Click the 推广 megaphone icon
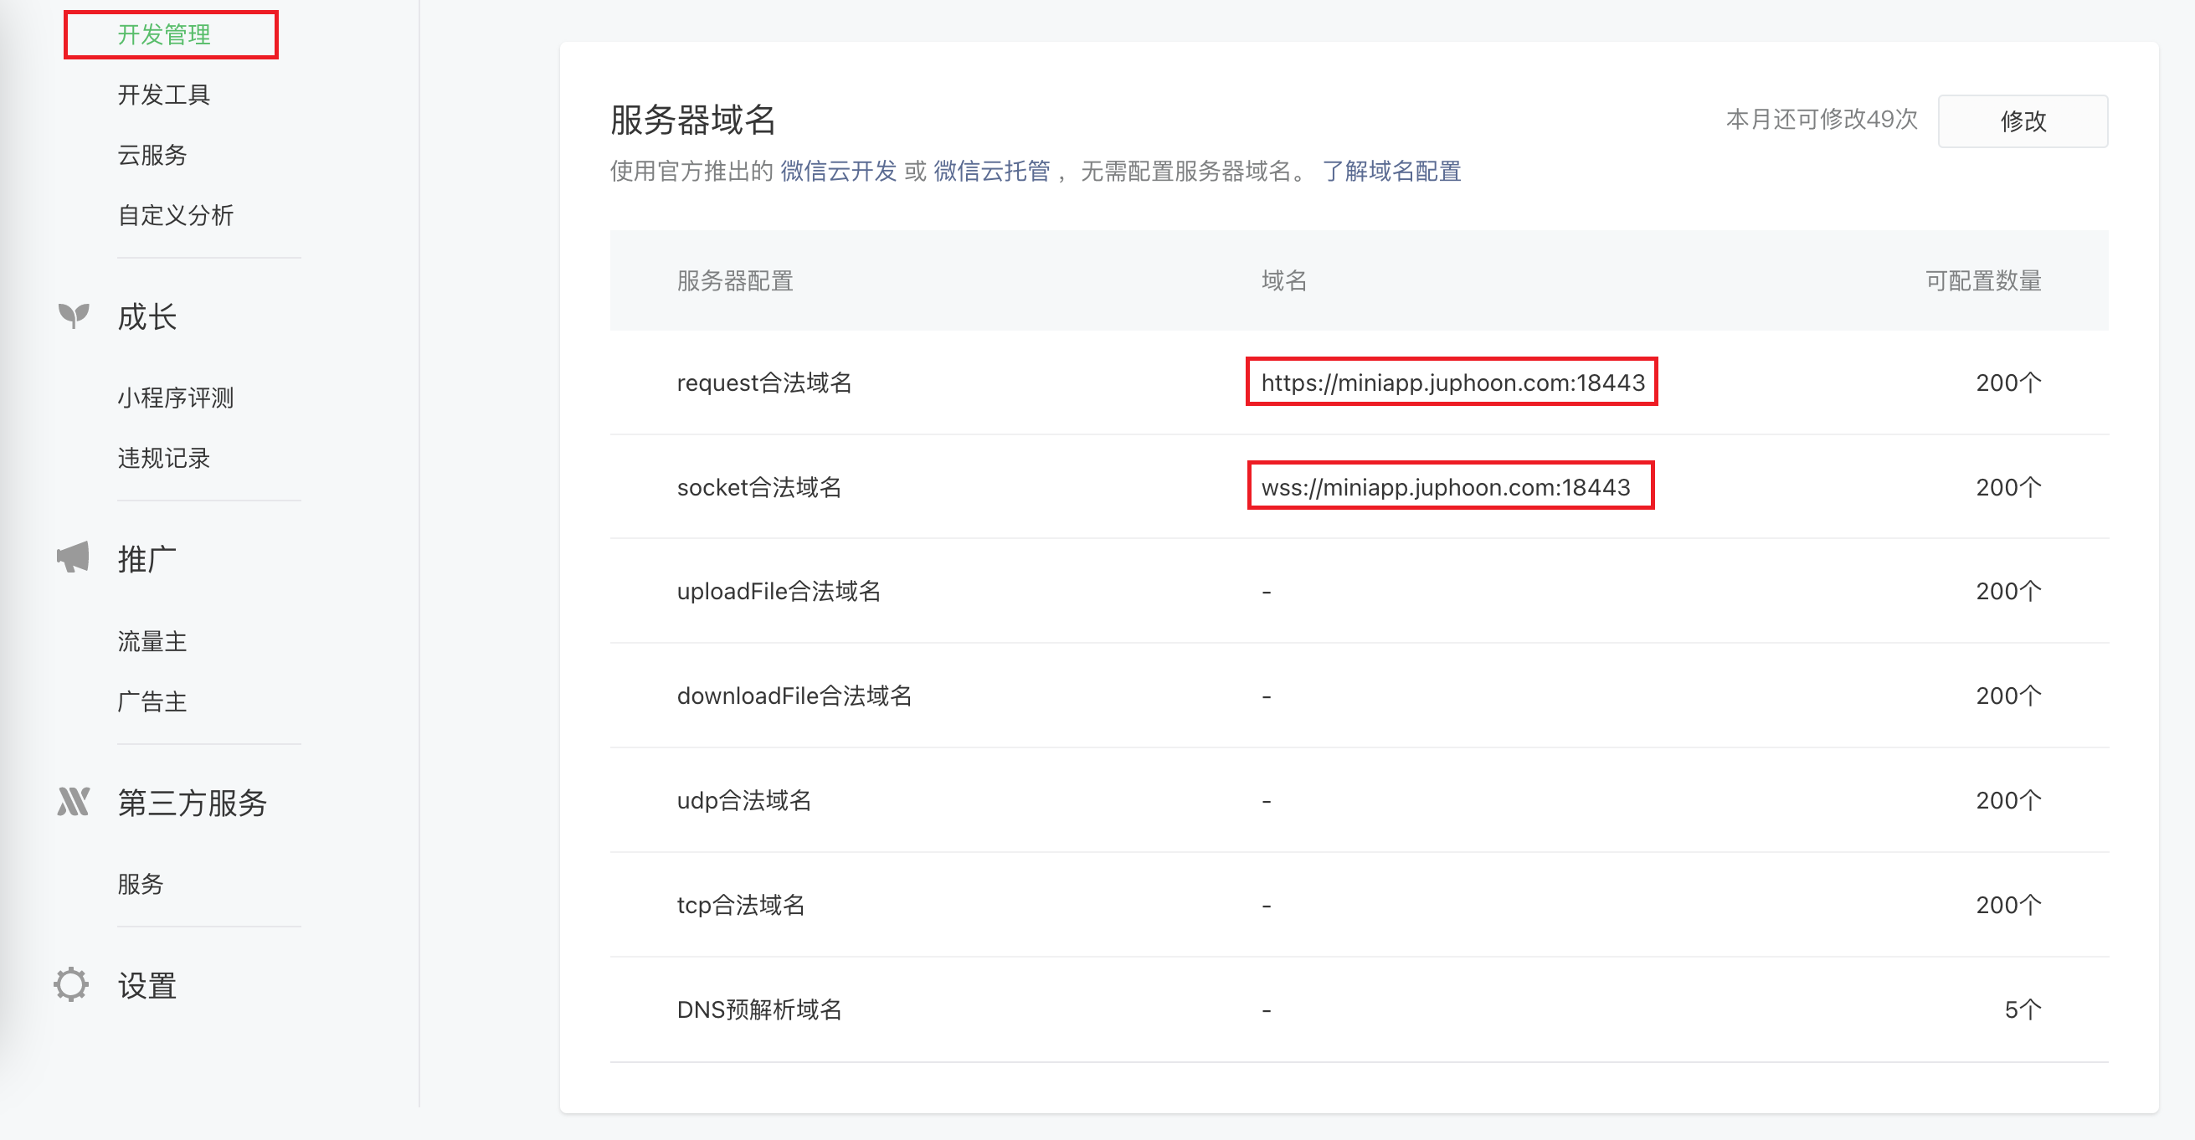 coord(74,557)
